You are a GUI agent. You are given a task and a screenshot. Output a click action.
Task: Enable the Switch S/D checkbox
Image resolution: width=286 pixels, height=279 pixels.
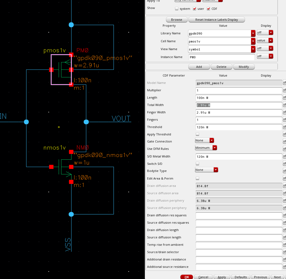click(197, 163)
